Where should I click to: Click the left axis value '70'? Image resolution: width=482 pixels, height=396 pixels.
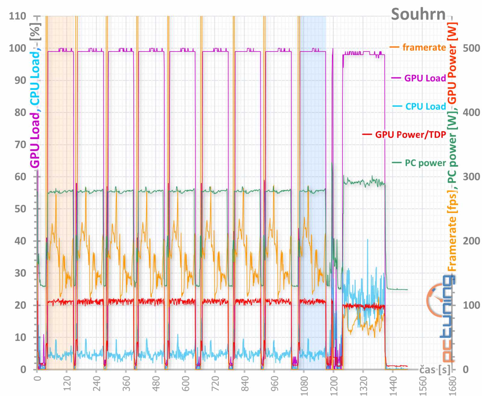click(20, 144)
